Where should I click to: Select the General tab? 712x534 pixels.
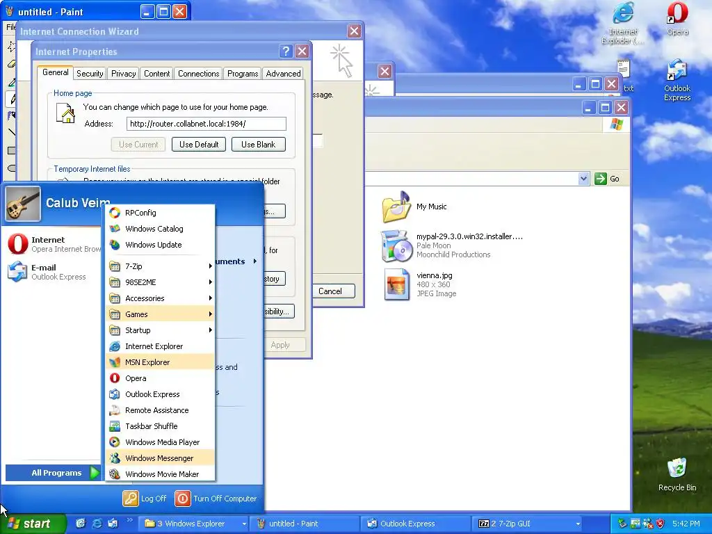pos(55,72)
